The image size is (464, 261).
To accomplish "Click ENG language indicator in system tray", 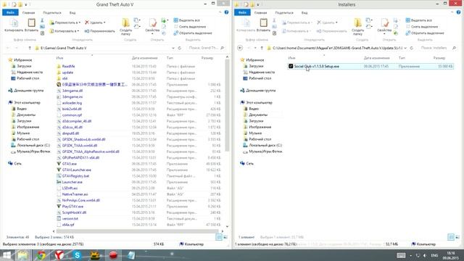I will tap(434, 255).
